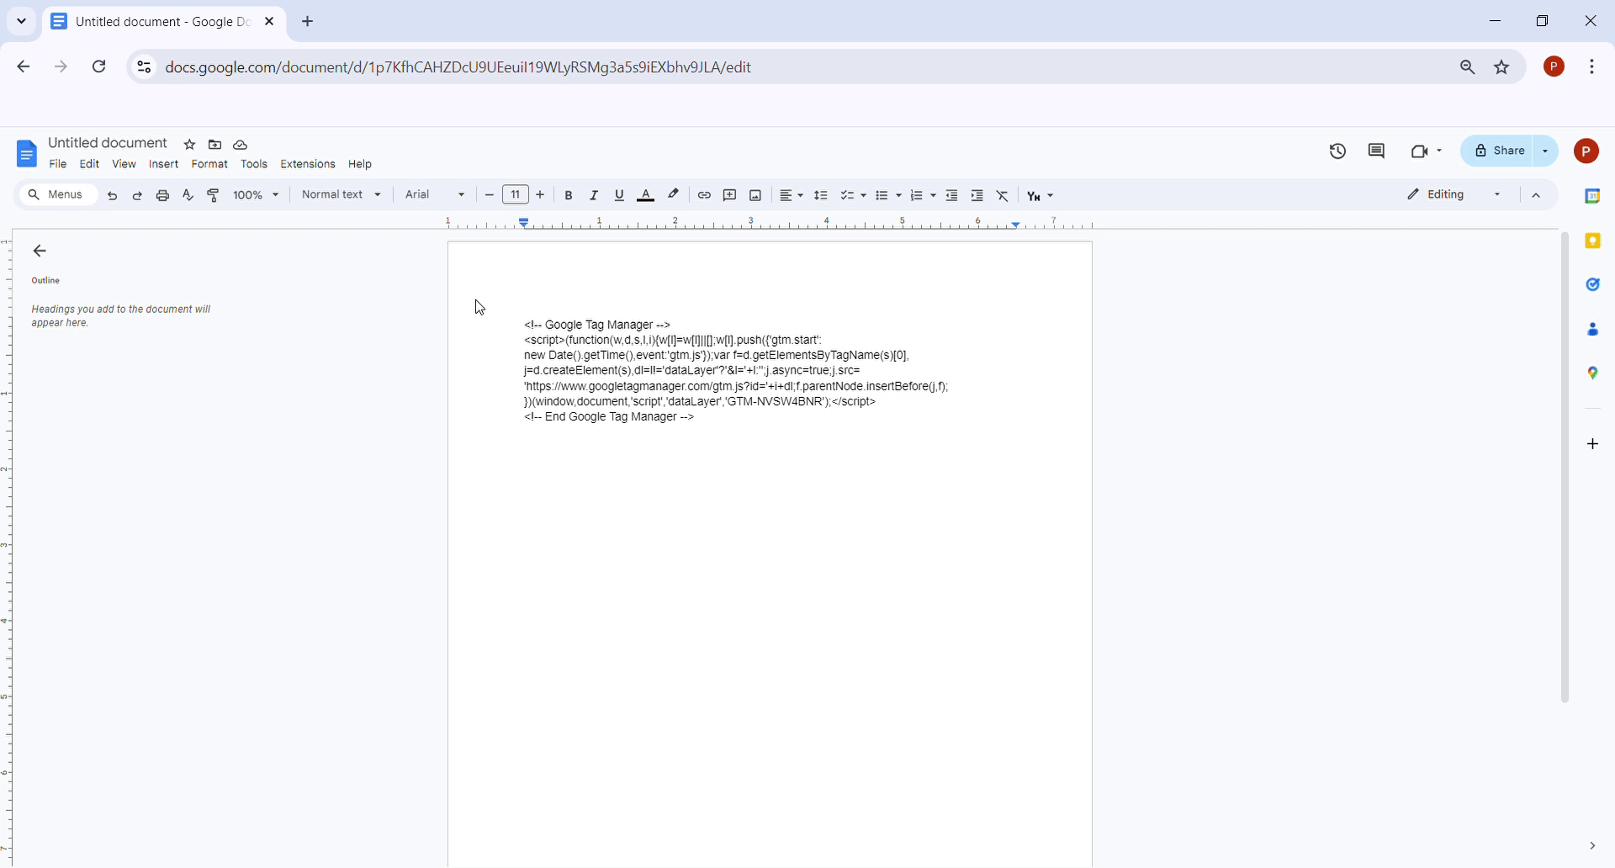Toggle bold formatting
The width and height of the screenshot is (1615, 868).
click(569, 195)
